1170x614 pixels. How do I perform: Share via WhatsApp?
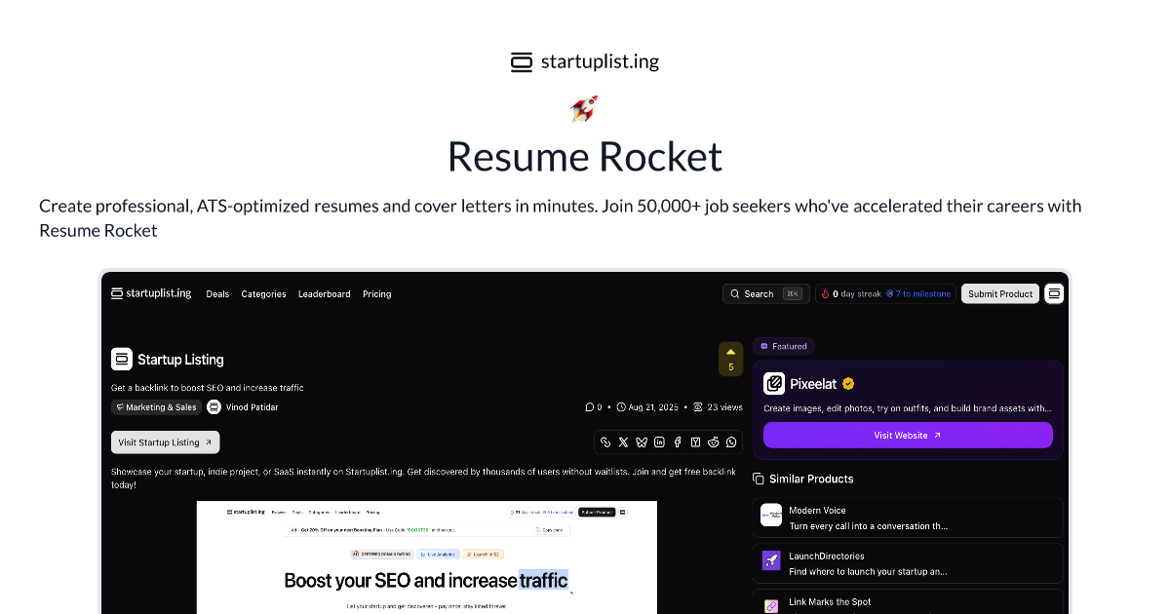[x=730, y=441]
